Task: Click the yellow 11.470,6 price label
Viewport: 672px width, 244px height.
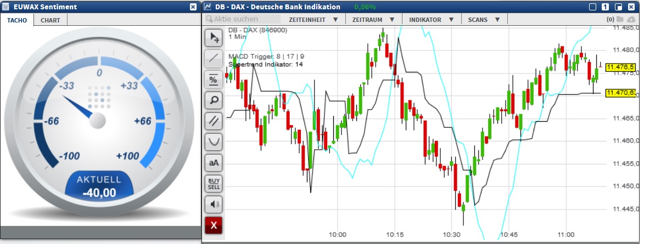Action: (x=621, y=93)
